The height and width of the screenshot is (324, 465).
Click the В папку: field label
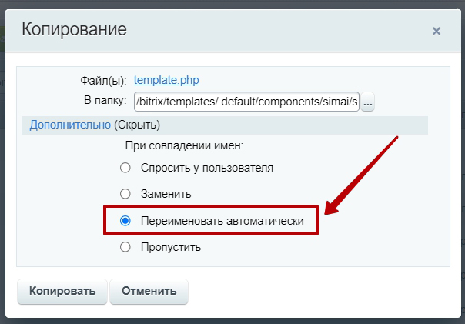coord(104,101)
